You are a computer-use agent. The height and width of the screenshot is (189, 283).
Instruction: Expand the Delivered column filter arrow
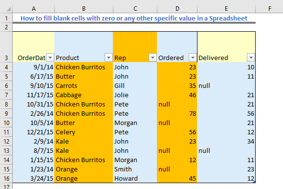pos(251,58)
